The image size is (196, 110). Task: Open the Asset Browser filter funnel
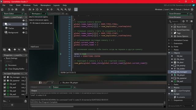point(187,21)
